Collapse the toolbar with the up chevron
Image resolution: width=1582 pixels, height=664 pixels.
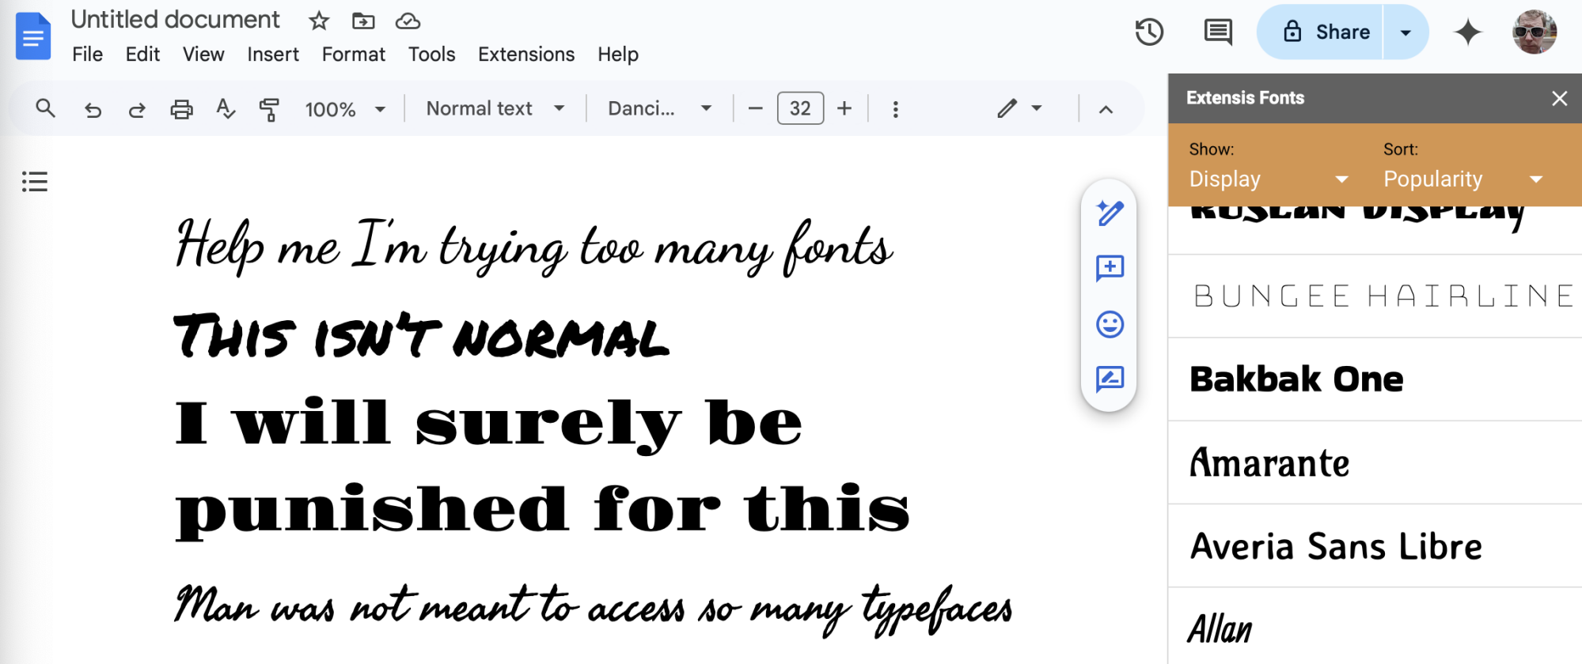[x=1106, y=109]
